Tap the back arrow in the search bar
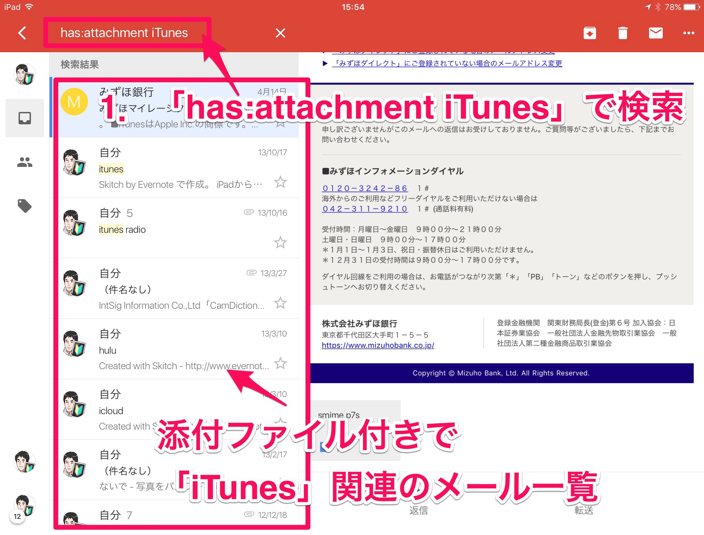Screen dimensions: 704x535 coord(22,33)
